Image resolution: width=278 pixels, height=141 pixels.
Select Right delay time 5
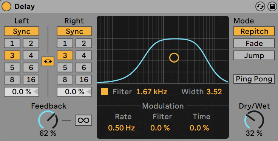[65, 67]
